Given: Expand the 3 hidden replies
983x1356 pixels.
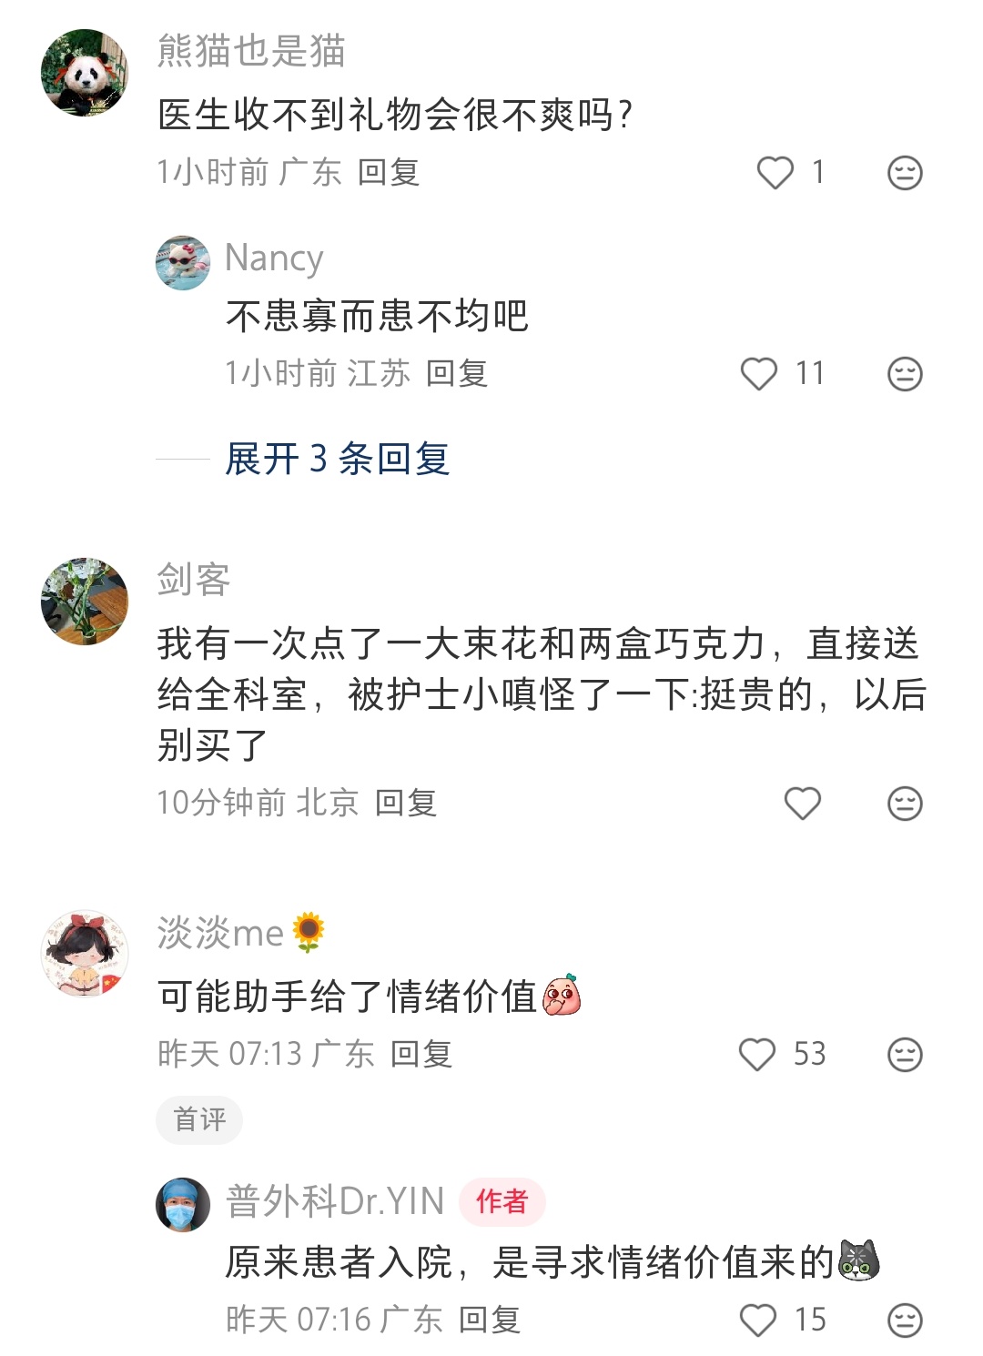Looking at the screenshot, I should [x=338, y=459].
